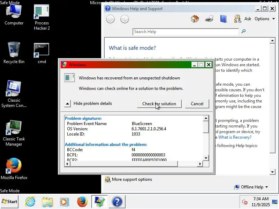The height and width of the screenshot is (209, 279).
Task: Select the Locale ID value 1033
Action: click(x=136, y=134)
